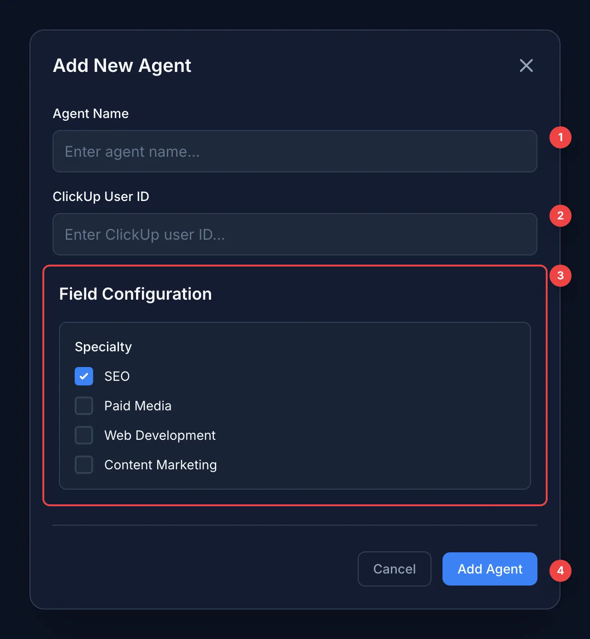Click the red numbered badge 4
Viewport: 590px width, 639px height.
(560, 570)
